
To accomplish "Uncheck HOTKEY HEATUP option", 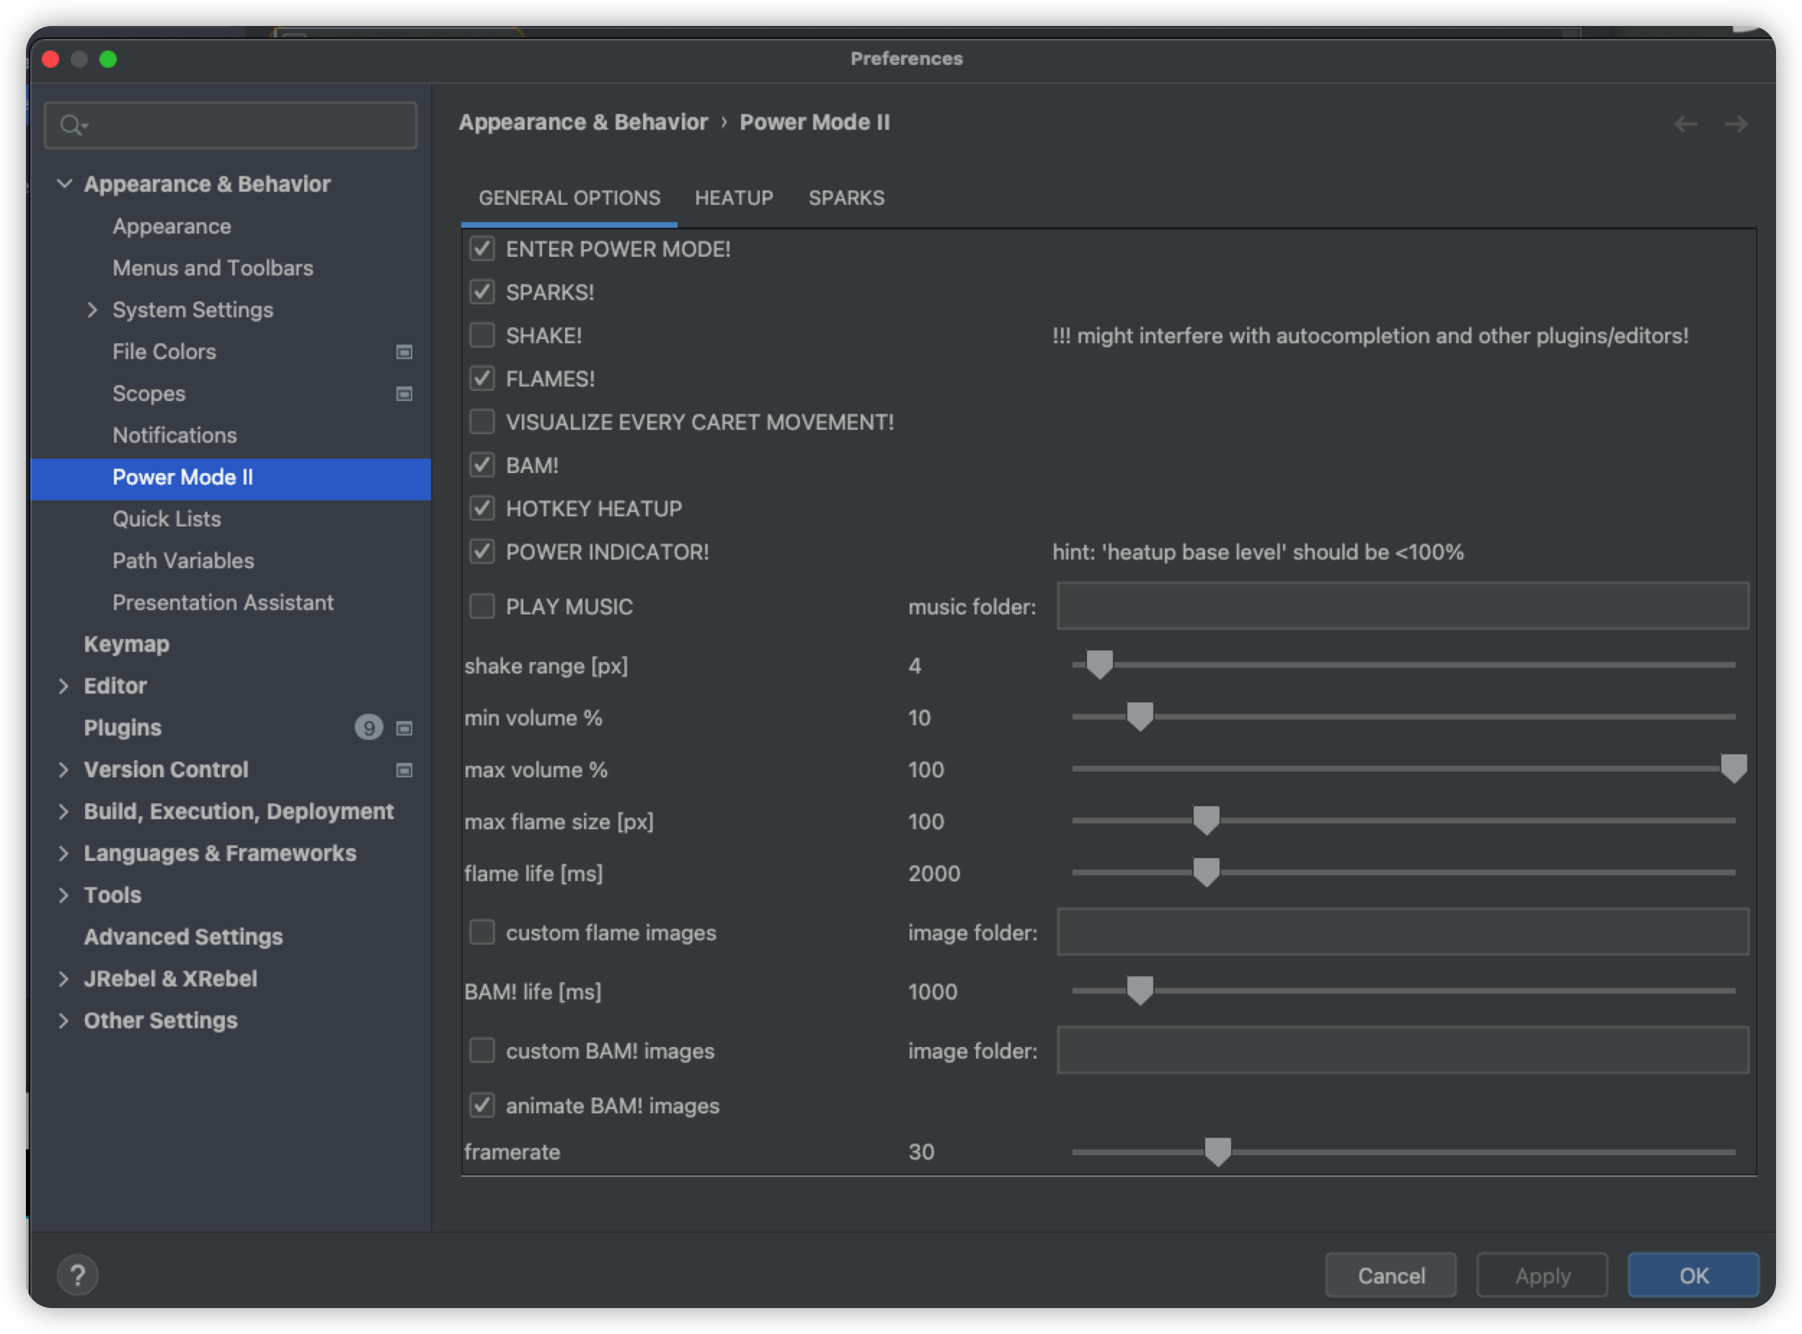I will (x=481, y=508).
